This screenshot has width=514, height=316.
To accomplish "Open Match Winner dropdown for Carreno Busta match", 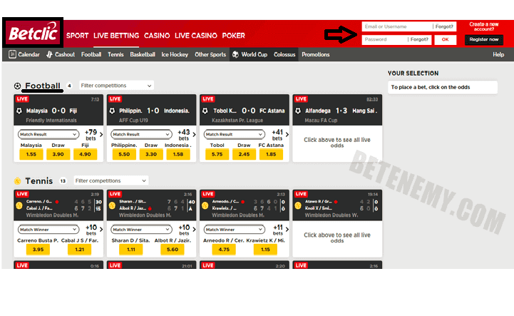I will (x=48, y=230).
